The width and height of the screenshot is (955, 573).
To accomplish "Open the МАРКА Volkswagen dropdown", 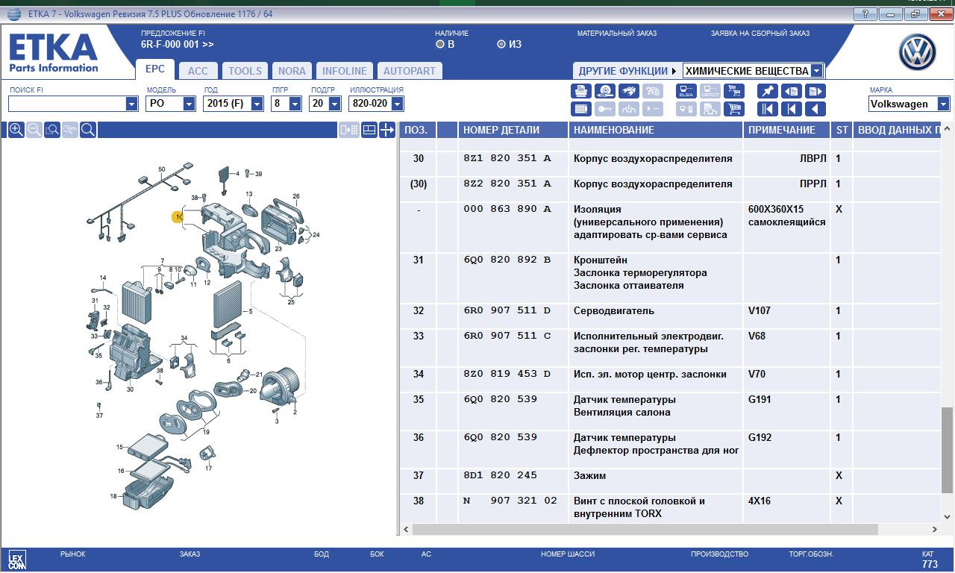I will click(944, 104).
